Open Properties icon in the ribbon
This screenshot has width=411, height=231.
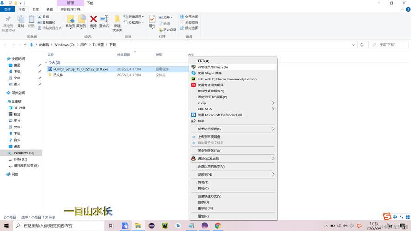coord(152,20)
